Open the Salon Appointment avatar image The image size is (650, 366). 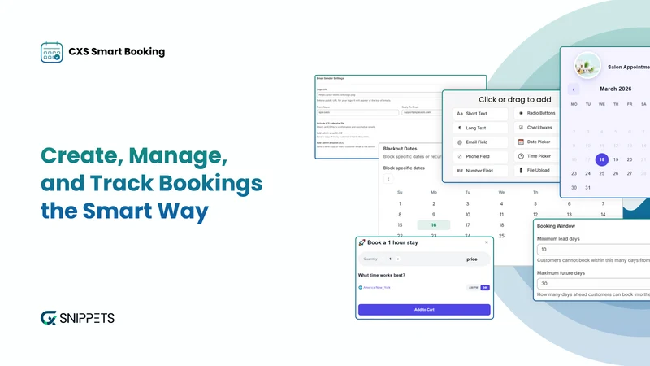coord(587,66)
